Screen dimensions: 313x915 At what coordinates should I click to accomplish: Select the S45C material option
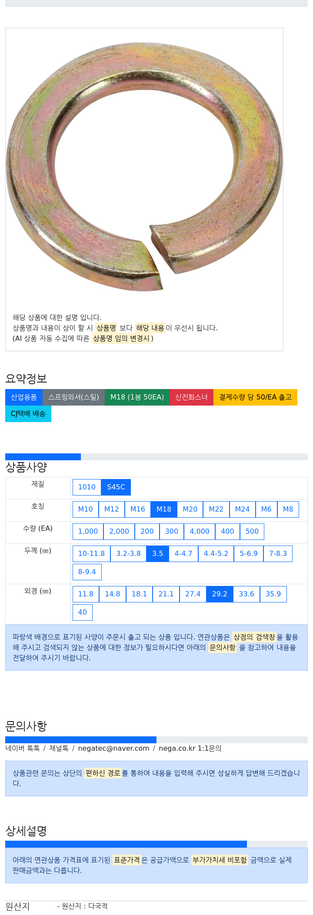(116, 487)
